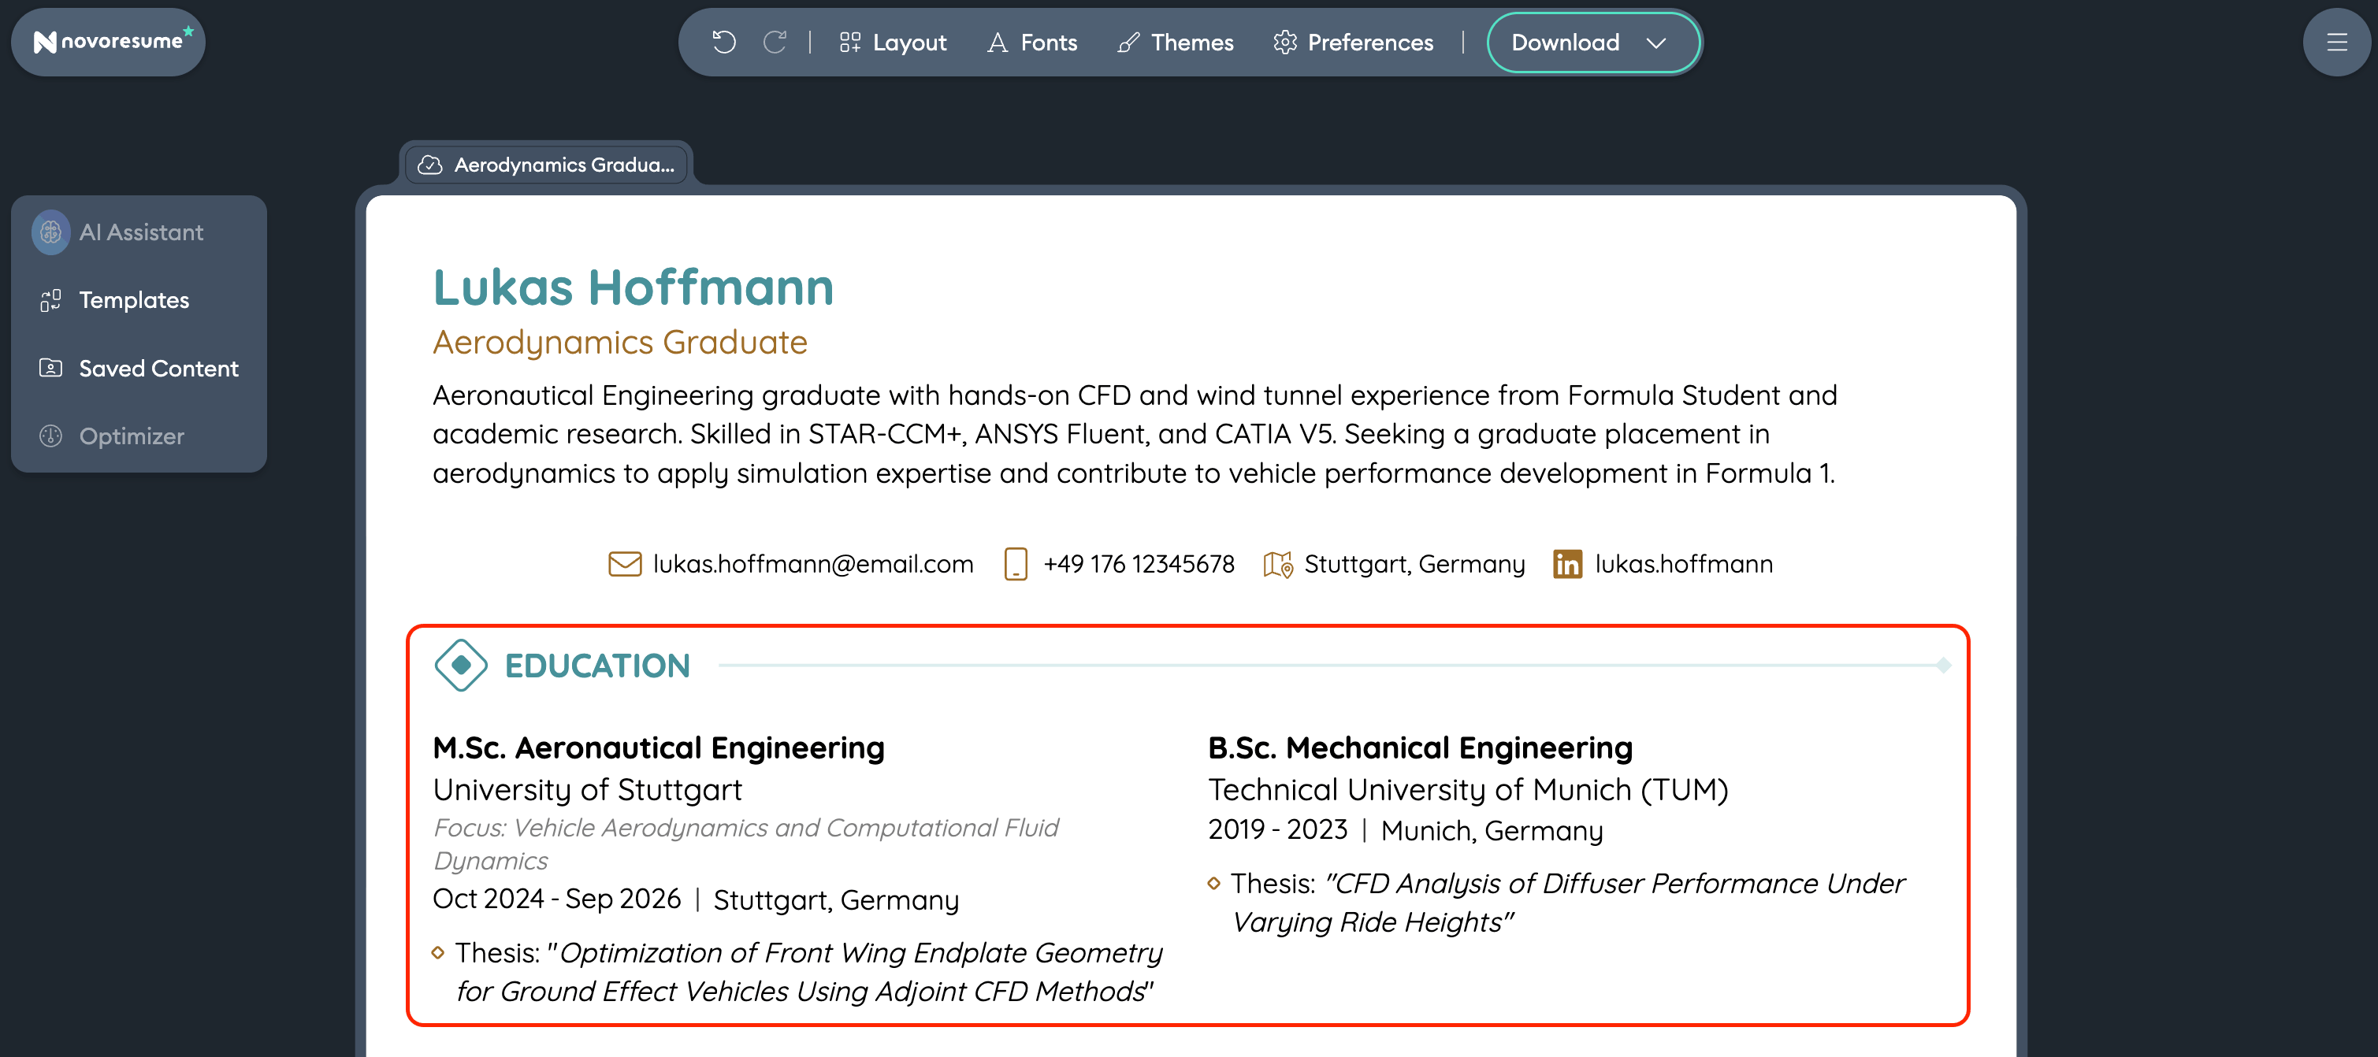
Task: Open the AI Assistant in the sidebar
Action: pyautogui.click(x=140, y=232)
